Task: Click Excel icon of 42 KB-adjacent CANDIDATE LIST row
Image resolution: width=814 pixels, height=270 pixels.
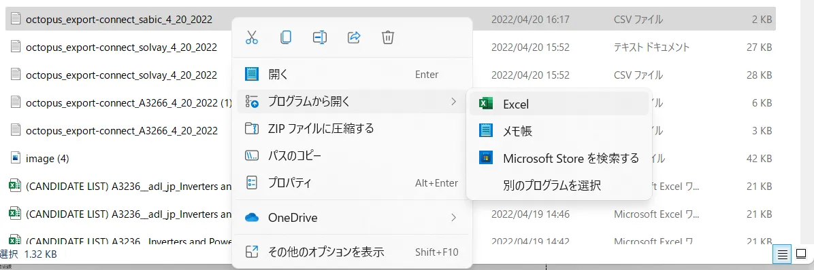Action: point(16,186)
